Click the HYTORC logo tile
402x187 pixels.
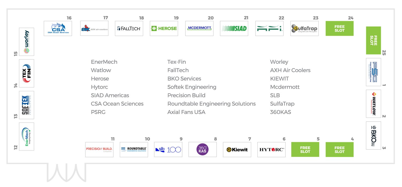pyautogui.click(x=271, y=150)
